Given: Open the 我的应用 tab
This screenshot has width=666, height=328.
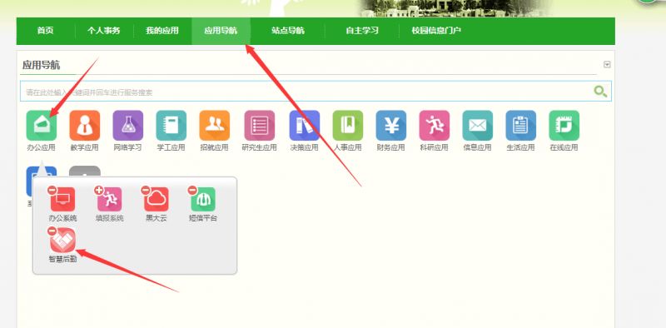Looking at the screenshot, I should click(162, 31).
